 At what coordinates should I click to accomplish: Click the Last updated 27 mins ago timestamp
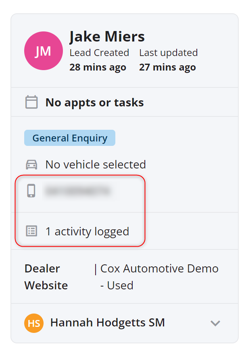pyautogui.click(x=169, y=60)
